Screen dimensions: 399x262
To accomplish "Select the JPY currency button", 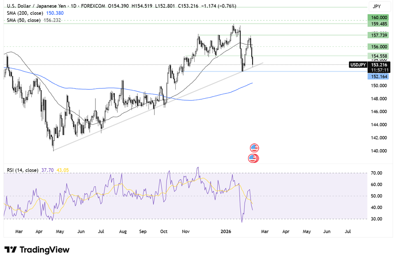I will [x=377, y=6].
